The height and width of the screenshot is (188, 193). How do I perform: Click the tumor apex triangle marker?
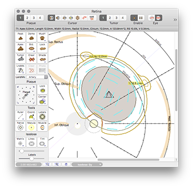coord(109,95)
